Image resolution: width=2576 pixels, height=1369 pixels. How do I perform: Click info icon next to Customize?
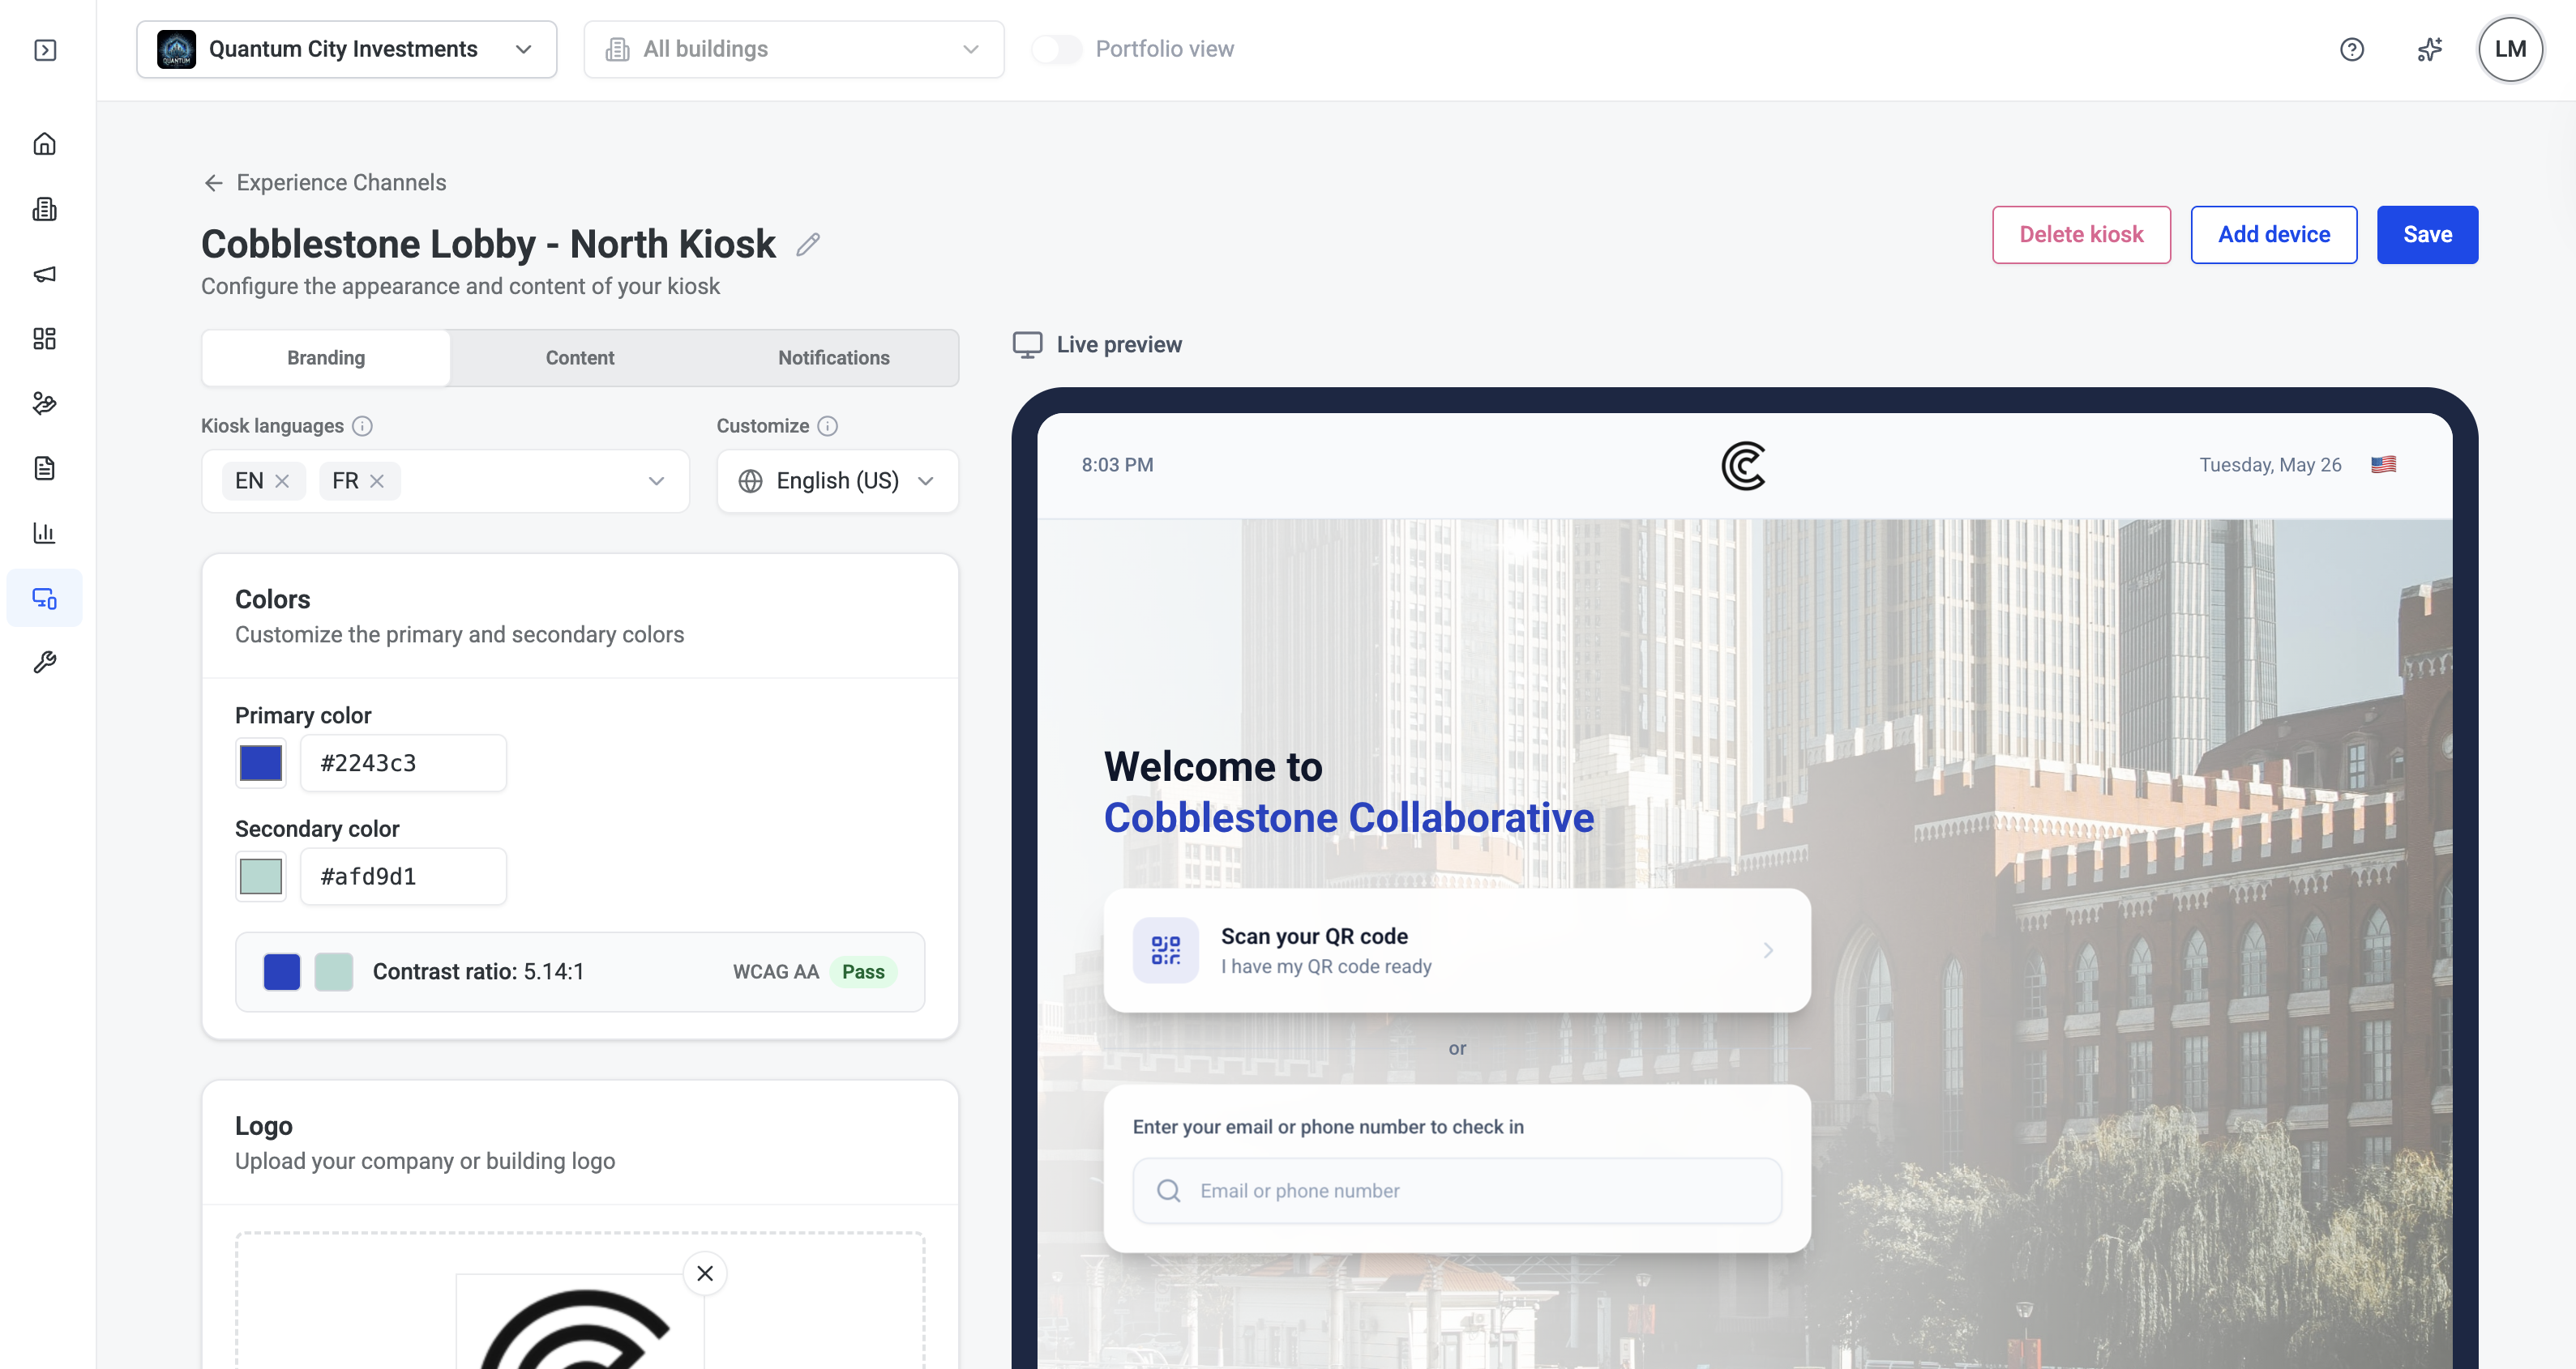[x=827, y=427]
